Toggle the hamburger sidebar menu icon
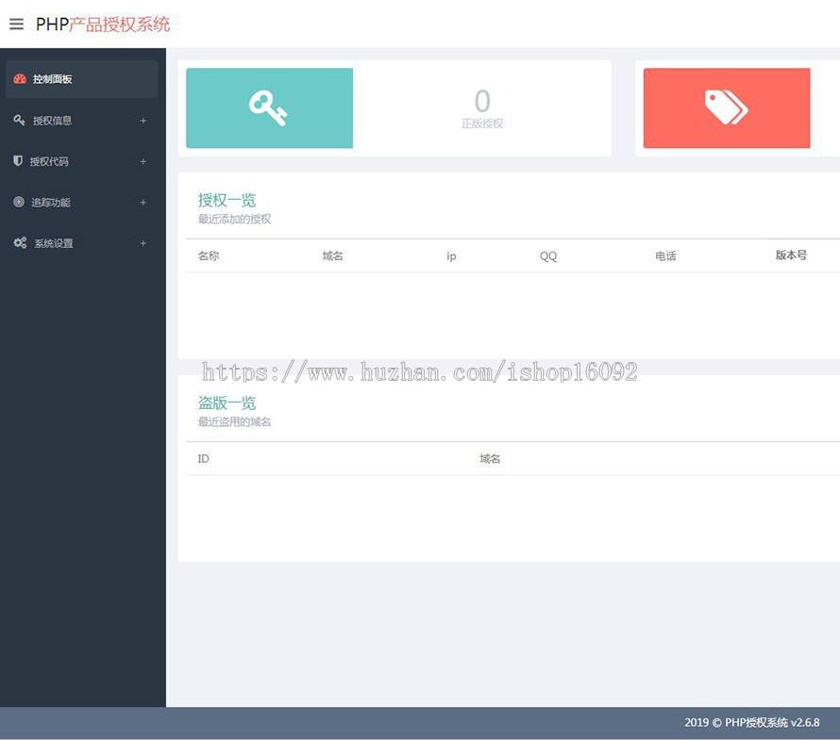Screen dimensions: 840x740 17,25
